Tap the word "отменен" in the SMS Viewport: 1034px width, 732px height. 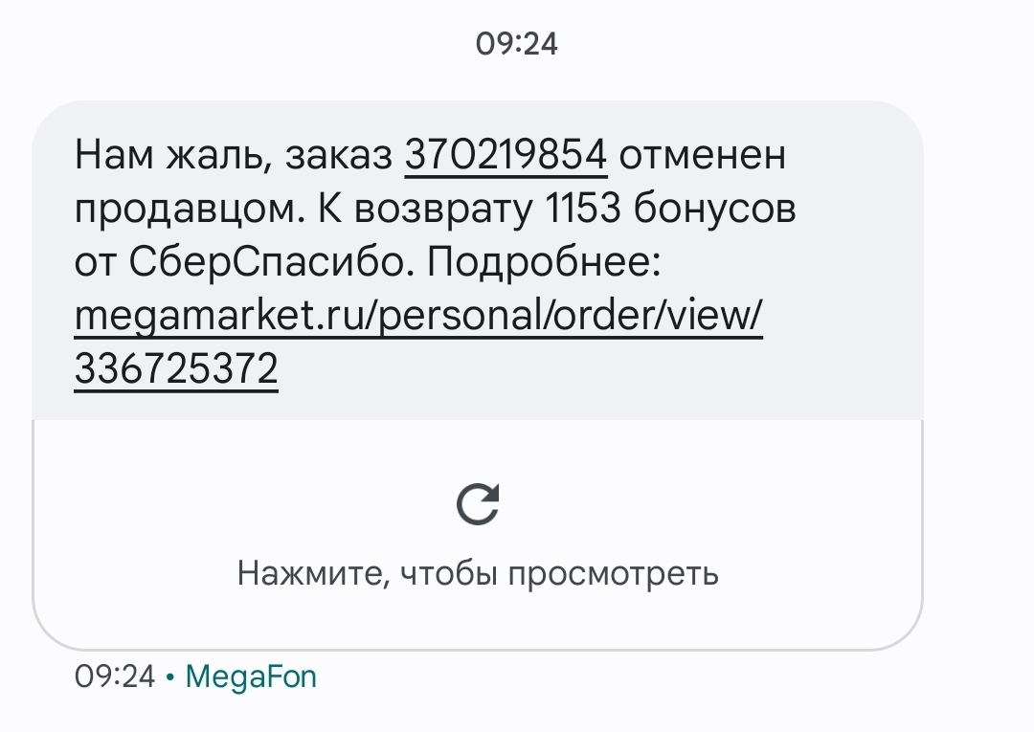point(702,155)
